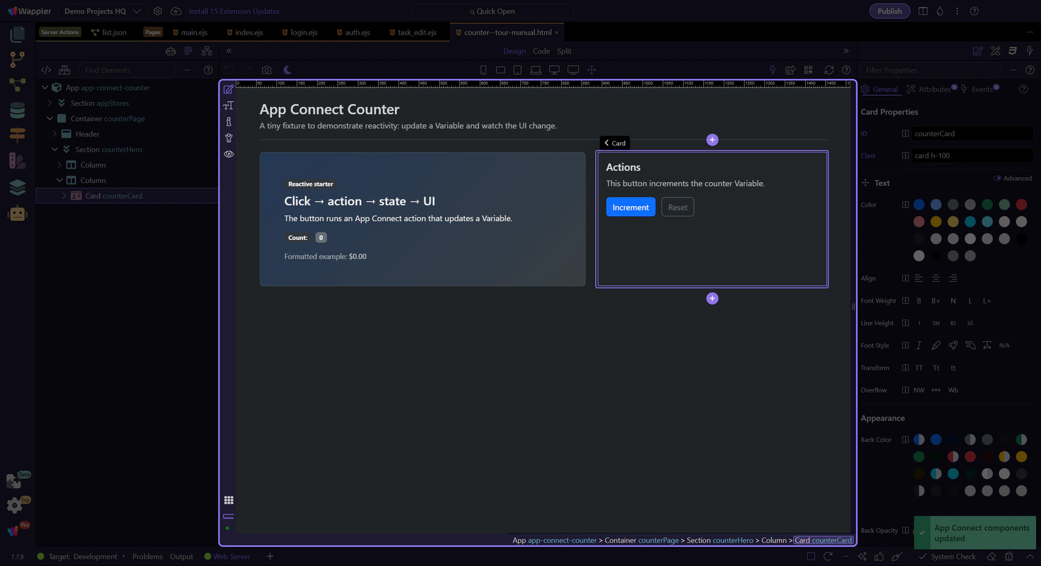Screen dimensions: 1041x566
Task: Click the code view icon in the structure panel
Action: (x=46, y=70)
